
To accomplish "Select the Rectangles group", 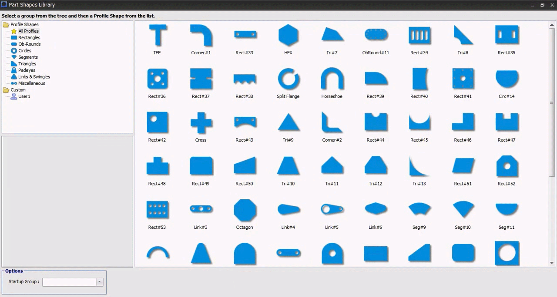I will click(x=29, y=38).
